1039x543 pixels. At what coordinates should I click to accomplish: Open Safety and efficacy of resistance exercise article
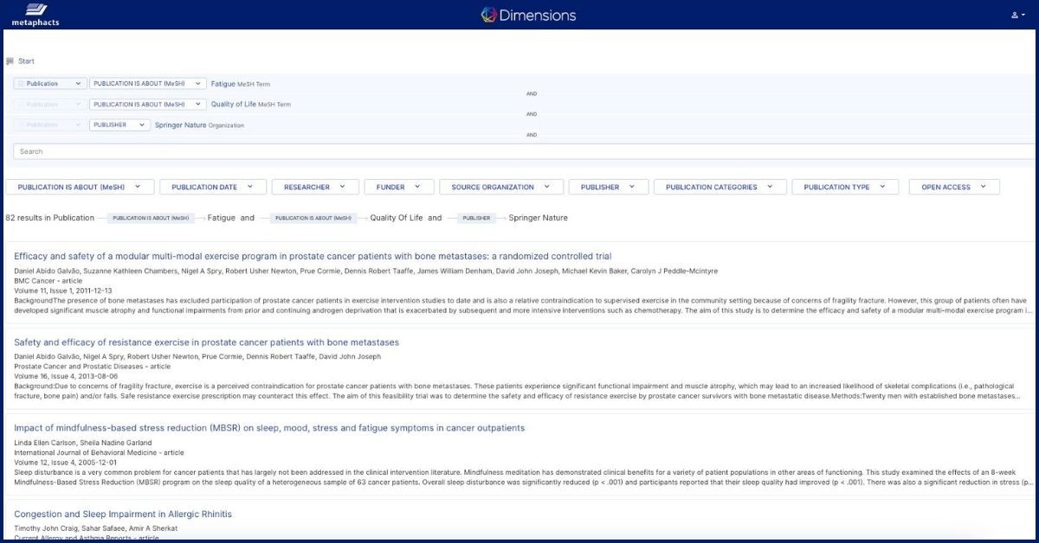click(206, 342)
